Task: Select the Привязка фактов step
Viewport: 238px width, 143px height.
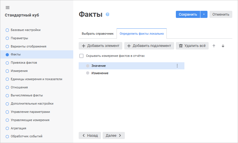Action: coord(24,63)
